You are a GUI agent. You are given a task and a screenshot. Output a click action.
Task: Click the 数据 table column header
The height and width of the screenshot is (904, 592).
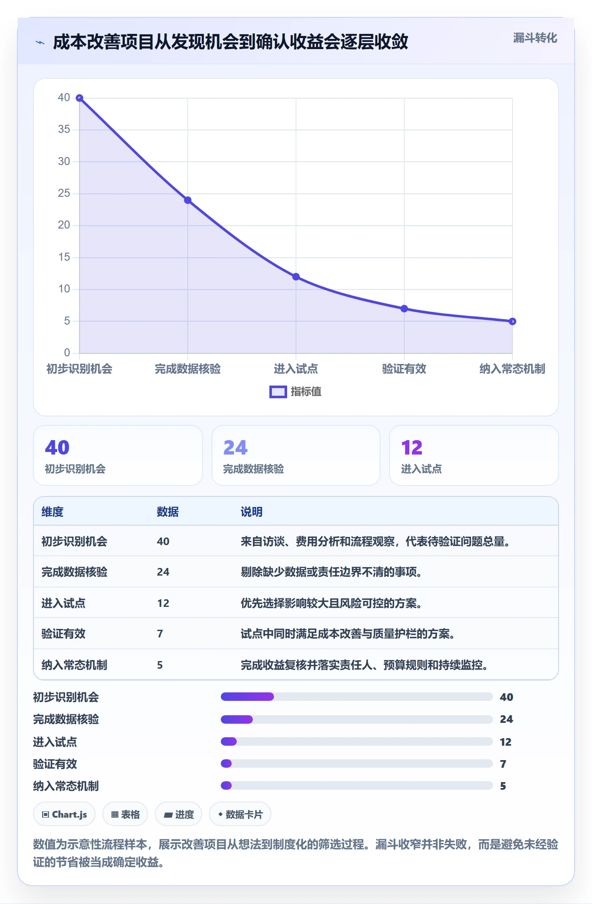tap(168, 512)
